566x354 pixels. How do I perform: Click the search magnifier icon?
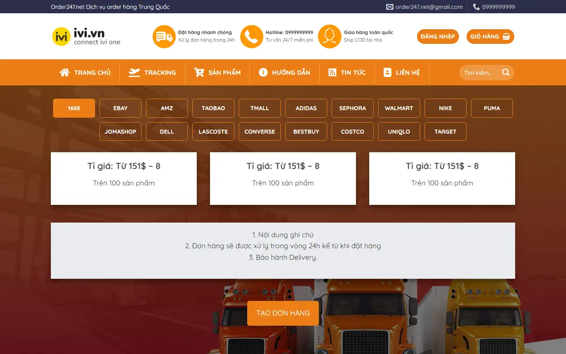[x=506, y=72]
